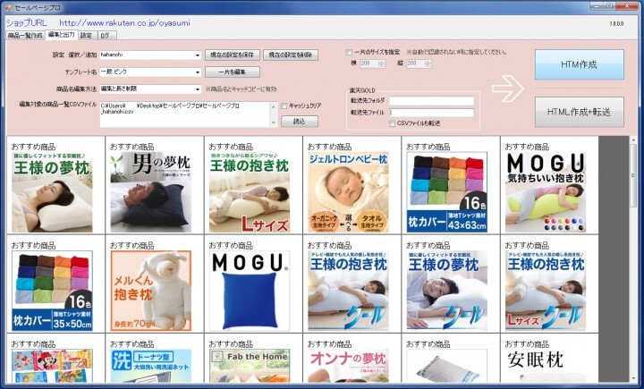This screenshot has width=644, height=389.
Task: Select 枕カバー 43×63cm thumbnail
Action: [x=447, y=192]
